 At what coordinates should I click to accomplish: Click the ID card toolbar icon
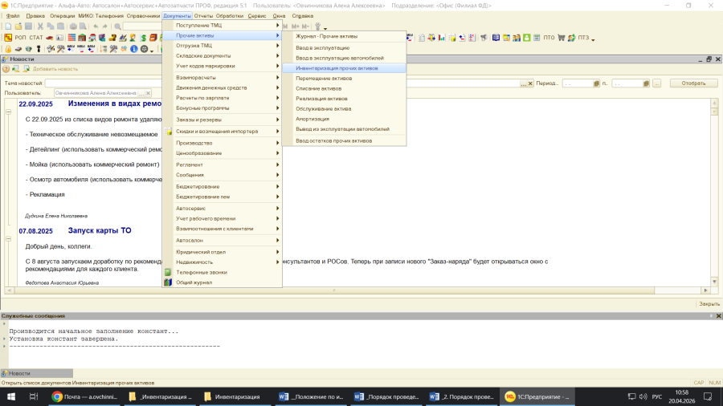pos(59,38)
